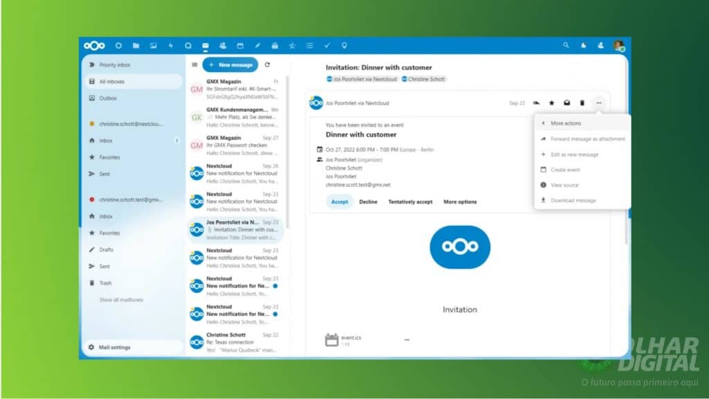Click the search magnifier icon
The height and width of the screenshot is (399, 709).
[x=566, y=45]
